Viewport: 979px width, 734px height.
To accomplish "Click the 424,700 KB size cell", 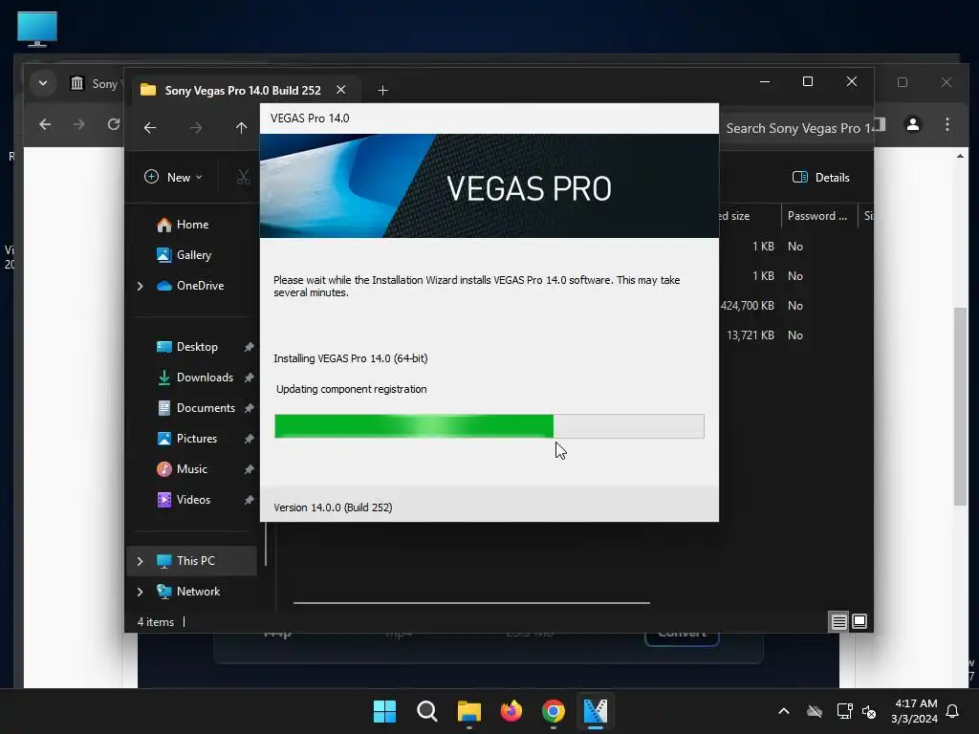I will (748, 306).
